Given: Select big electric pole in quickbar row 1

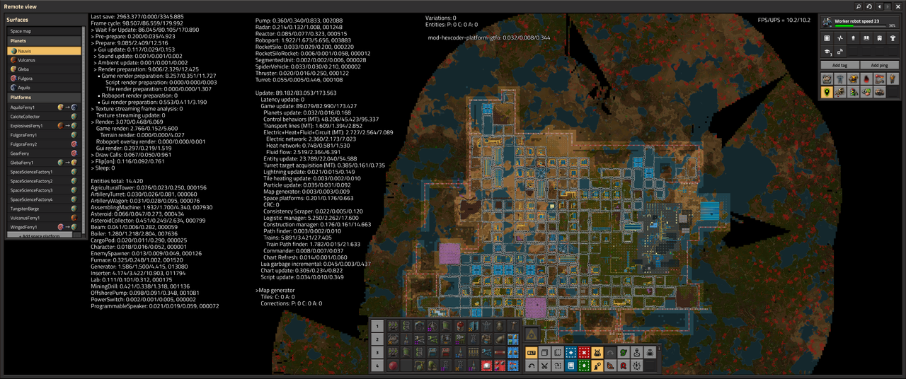Looking at the screenshot, I should click(x=486, y=326).
